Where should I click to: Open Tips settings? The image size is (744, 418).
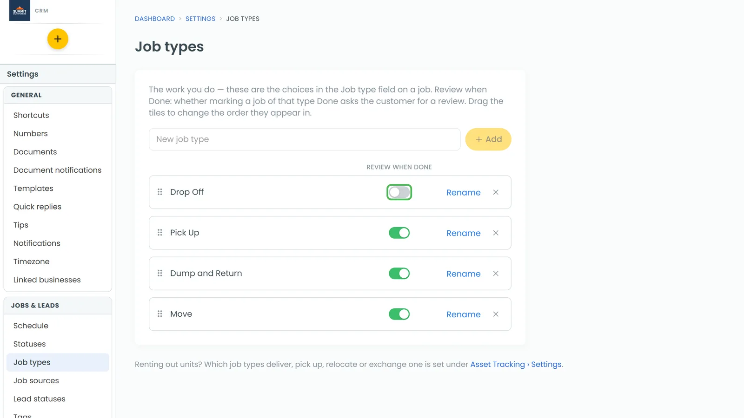tap(58, 225)
